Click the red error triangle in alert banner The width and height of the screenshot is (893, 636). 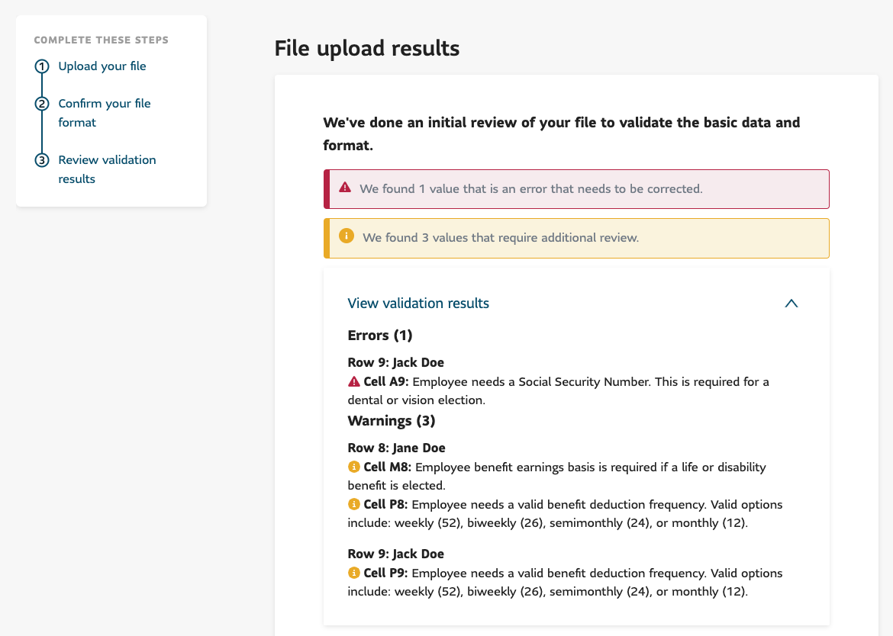(x=345, y=188)
